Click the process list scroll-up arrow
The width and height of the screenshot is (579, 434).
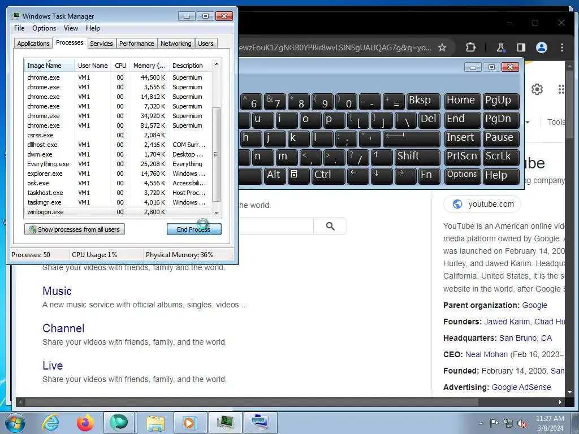coord(217,64)
